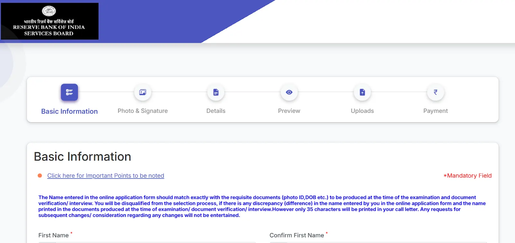Image resolution: width=515 pixels, height=243 pixels.
Task: Click the Preview eye icon
Action: click(289, 92)
